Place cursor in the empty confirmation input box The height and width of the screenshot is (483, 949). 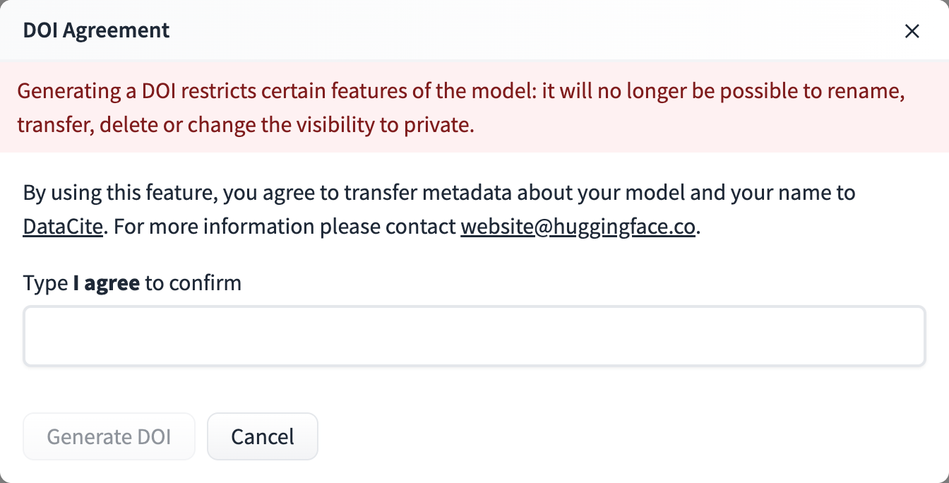tap(474, 336)
